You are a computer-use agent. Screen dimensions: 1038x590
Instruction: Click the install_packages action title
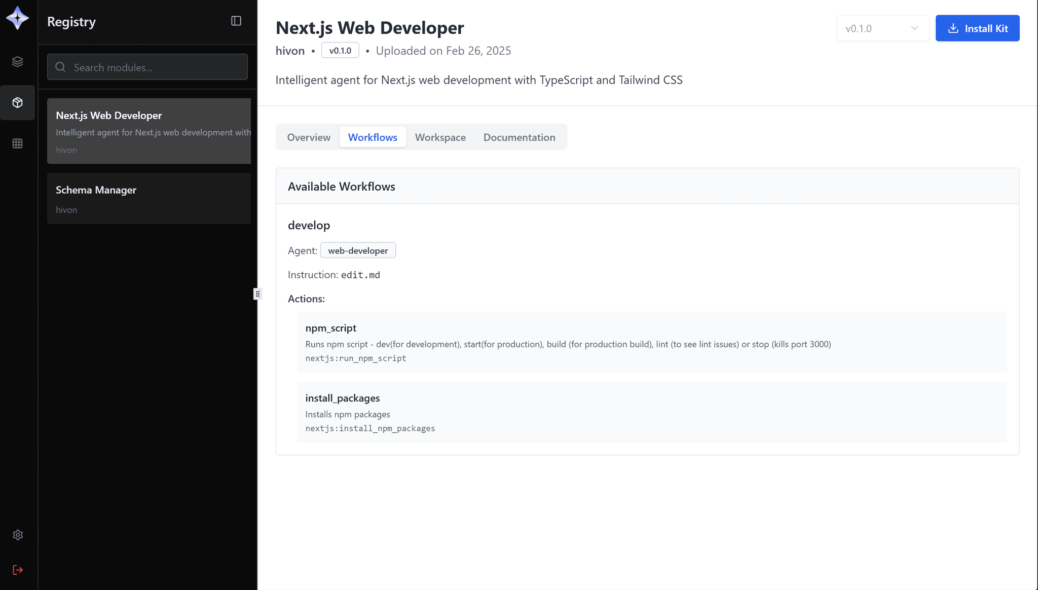[343, 398]
